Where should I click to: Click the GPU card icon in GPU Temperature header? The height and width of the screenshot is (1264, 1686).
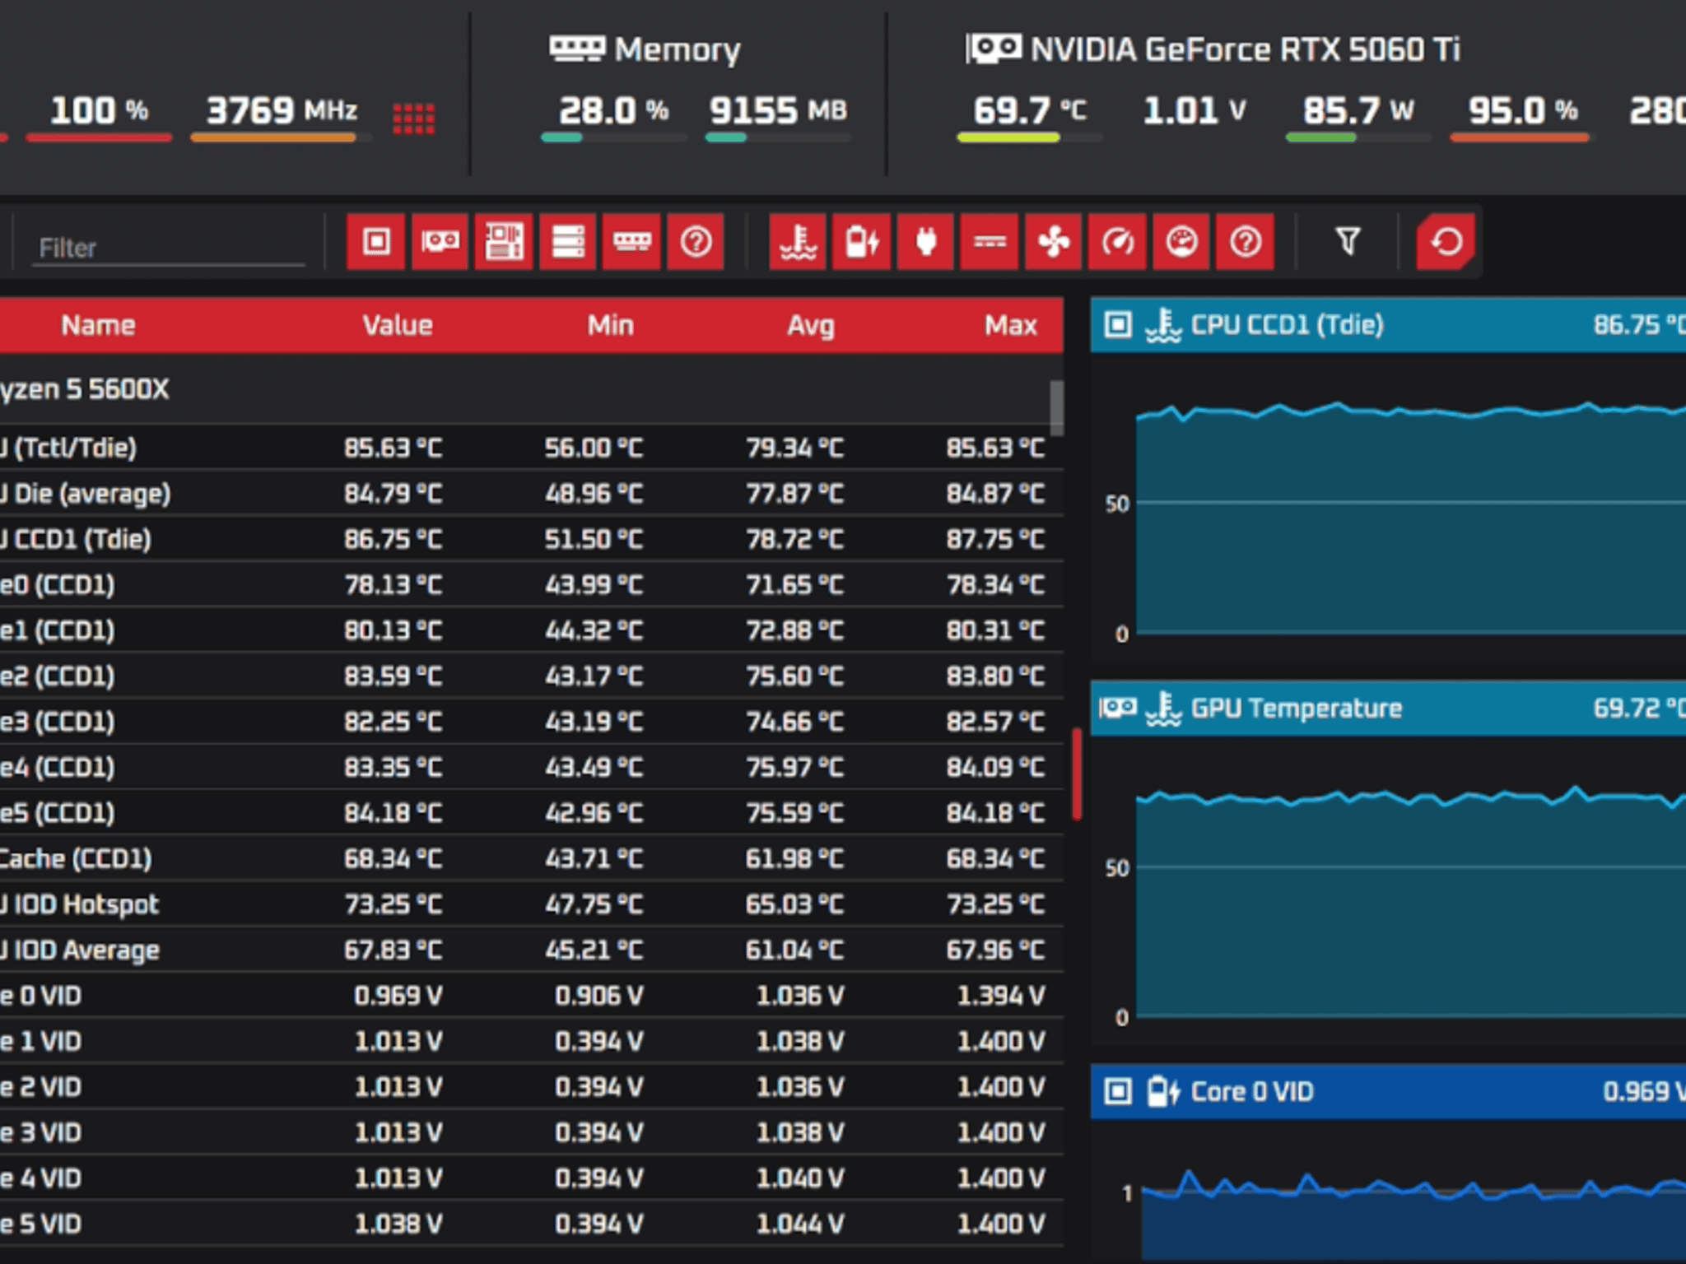pos(1117,708)
